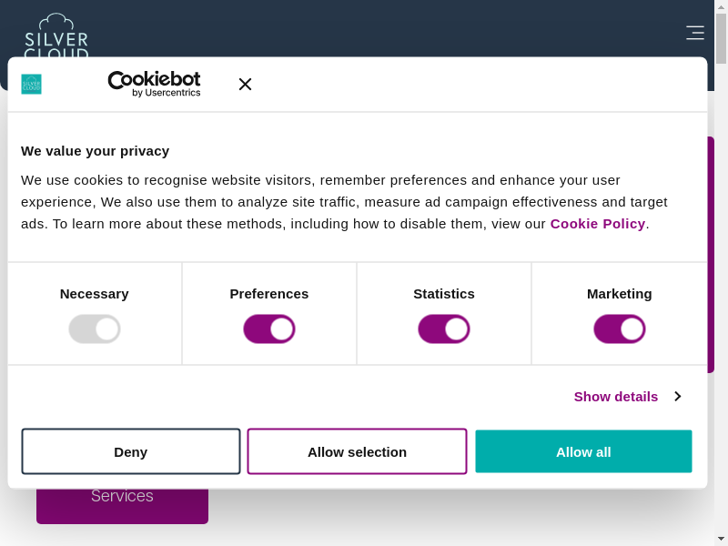The width and height of the screenshot is (728, 546).
Task: Click the We value your privacy heading
Action: pyautogui.click(x=96, y=151)
